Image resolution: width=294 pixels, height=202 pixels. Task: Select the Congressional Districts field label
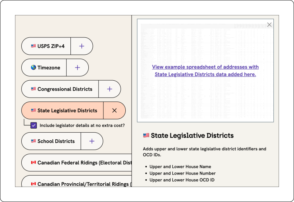point(60,89)
